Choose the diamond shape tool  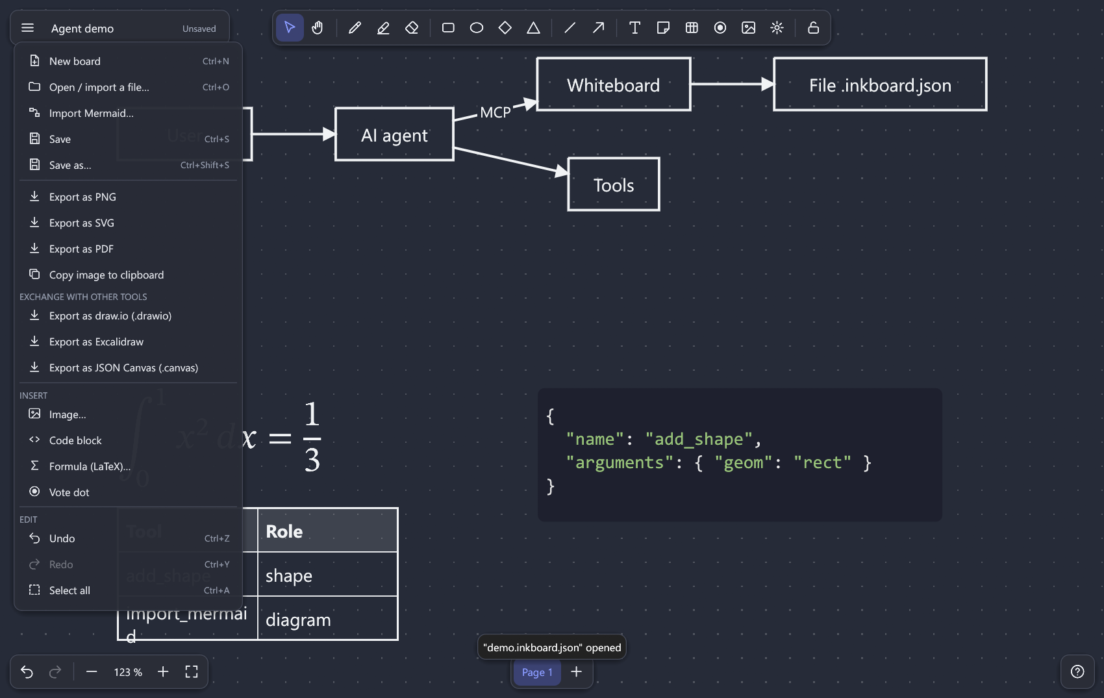(505, 28)
